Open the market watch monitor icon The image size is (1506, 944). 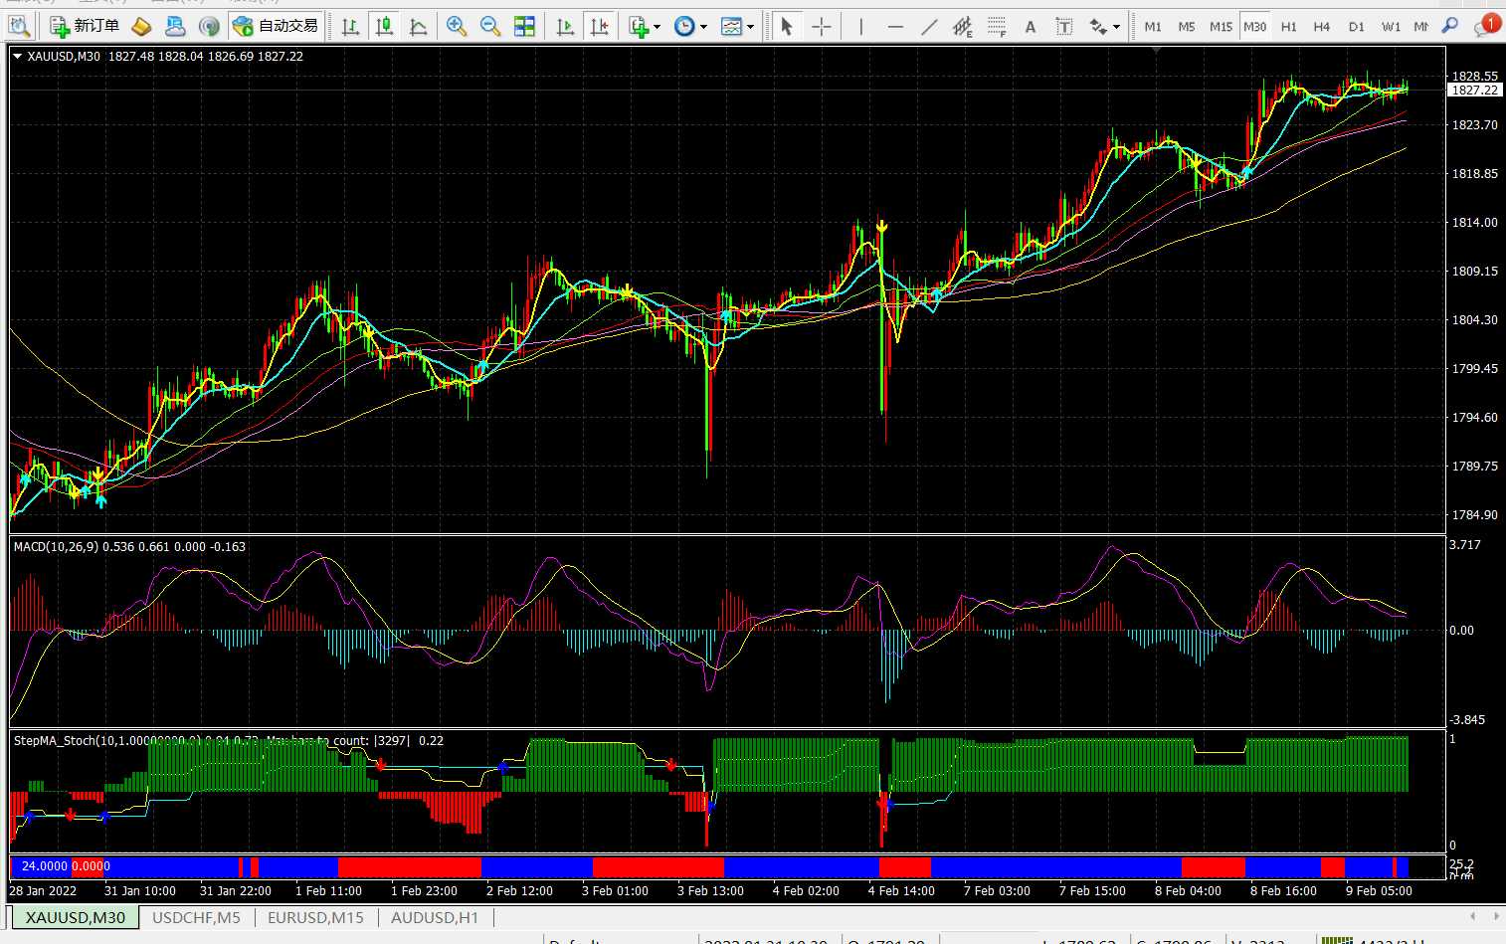[175, 27]
